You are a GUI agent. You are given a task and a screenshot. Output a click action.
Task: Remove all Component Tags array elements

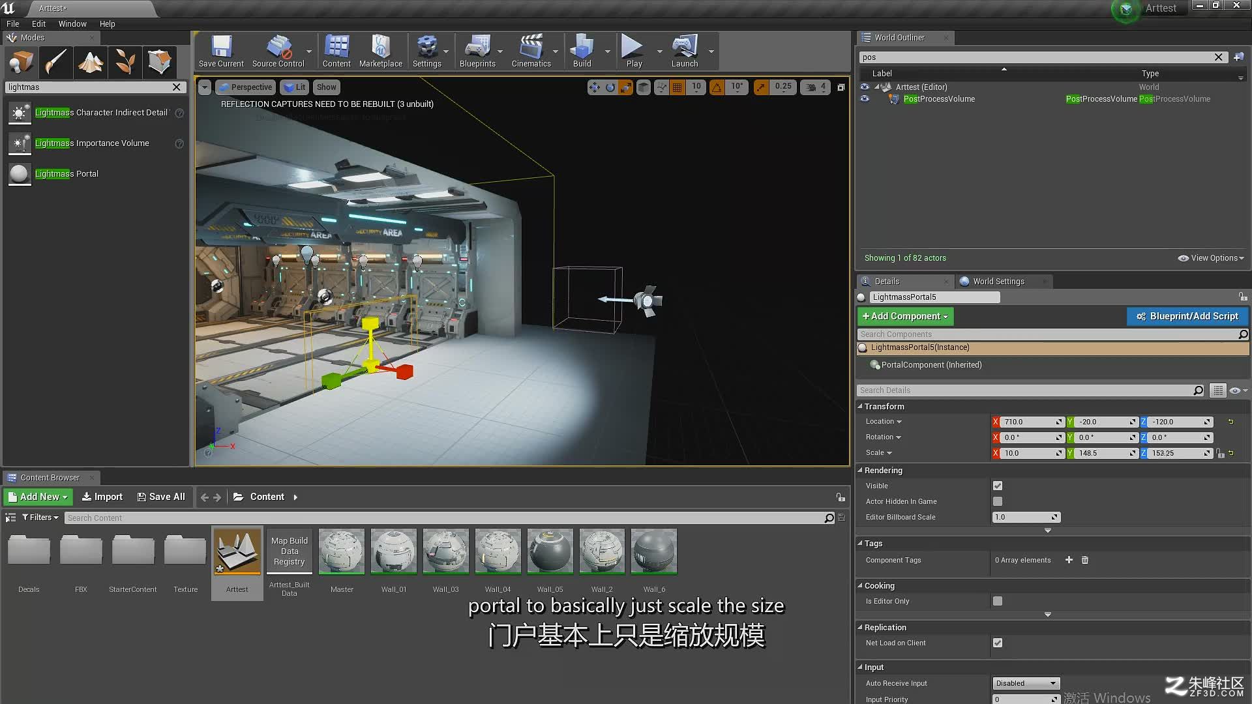click(x=1085, y=561)
